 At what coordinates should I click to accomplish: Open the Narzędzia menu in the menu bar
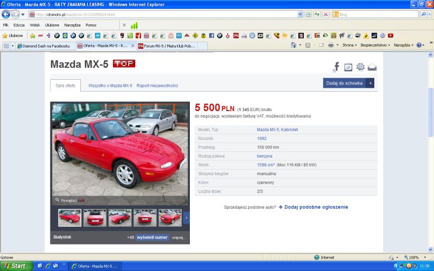(72, 25)
